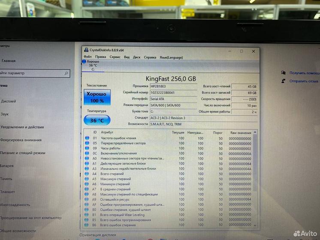This screenshot has height=240, width=320.
Task: Open Получить помощь link
Action: point(304,73)
